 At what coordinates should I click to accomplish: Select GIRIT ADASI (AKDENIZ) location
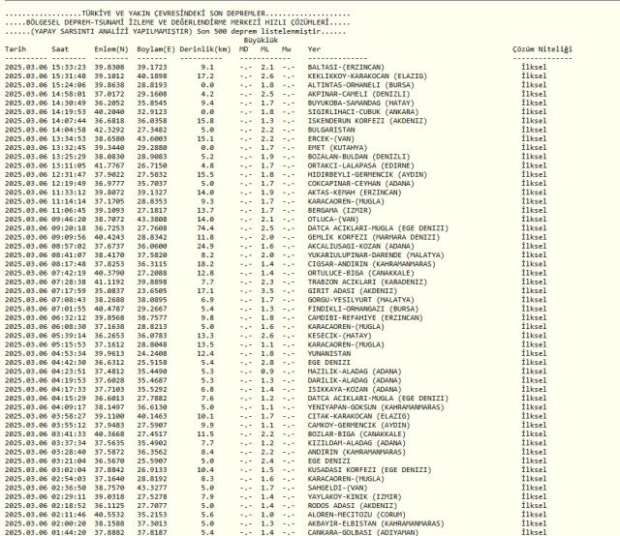pyautogui.click(x=352, y=291)
